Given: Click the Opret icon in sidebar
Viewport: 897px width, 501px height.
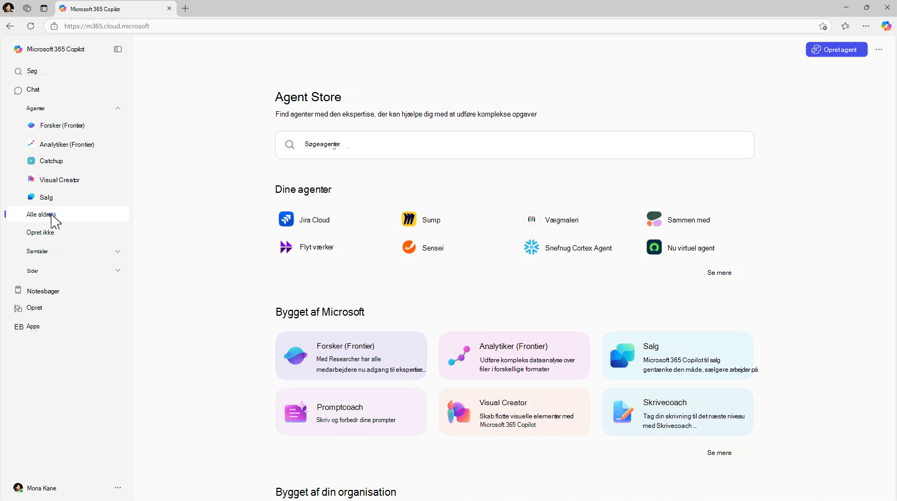Looking at the screenshot, I should pyautogui.click(x=18, y=308).
